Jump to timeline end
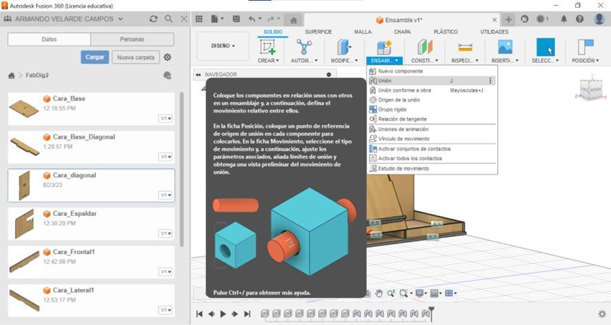 point(247,314)
